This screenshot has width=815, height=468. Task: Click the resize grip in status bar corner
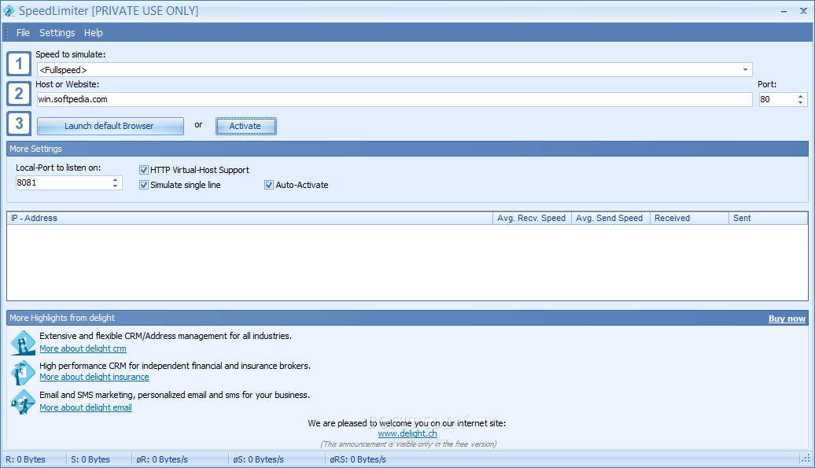806,459
